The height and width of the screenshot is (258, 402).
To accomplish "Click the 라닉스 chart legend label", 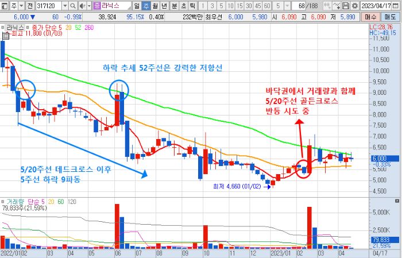I will coord(15,27).
